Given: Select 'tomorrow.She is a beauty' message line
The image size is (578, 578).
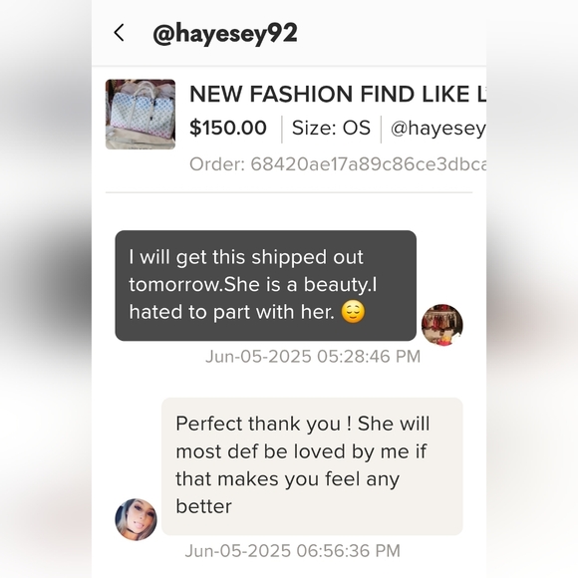Looking at the screenshot, I should 253,285.
